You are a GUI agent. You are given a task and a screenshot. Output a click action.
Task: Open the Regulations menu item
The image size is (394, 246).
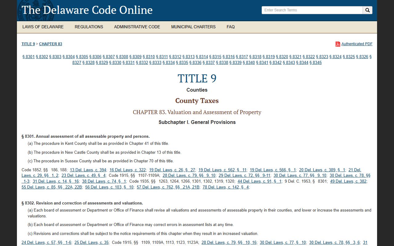[x=89, y=27]
